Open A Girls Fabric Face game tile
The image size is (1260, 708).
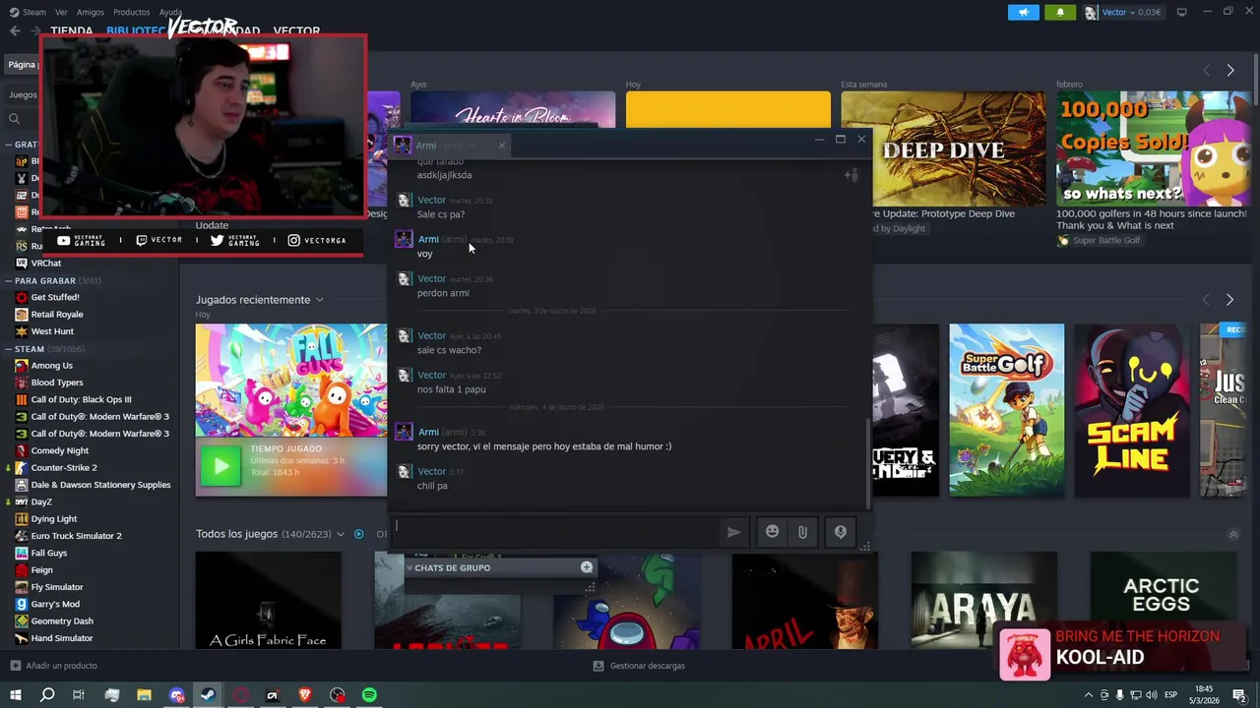[268, 600]
